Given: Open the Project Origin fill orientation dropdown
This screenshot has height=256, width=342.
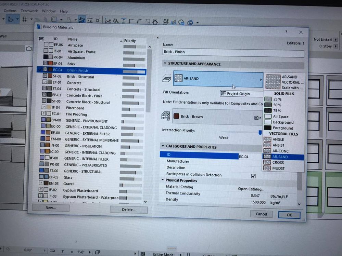Looking at the screenshot, I should tap(242, 94).
